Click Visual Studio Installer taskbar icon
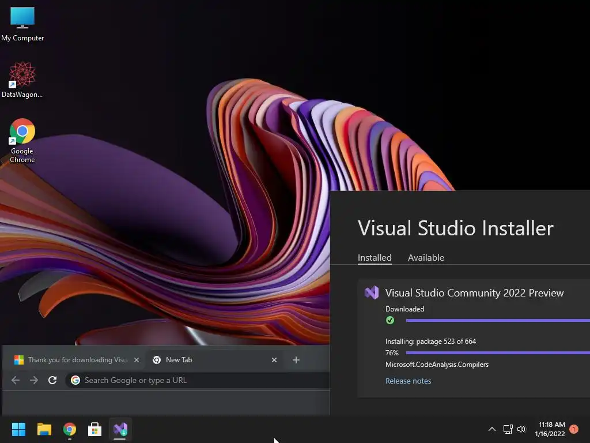The height and width of the screenshot is (443, 590). pyautogui.click(x=120, y=429)
